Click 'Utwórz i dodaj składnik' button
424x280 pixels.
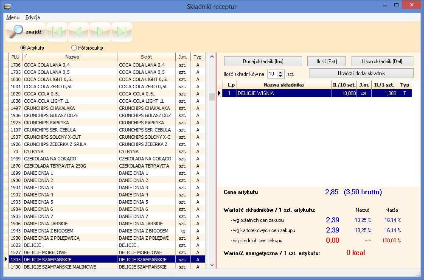click(361, 73)
